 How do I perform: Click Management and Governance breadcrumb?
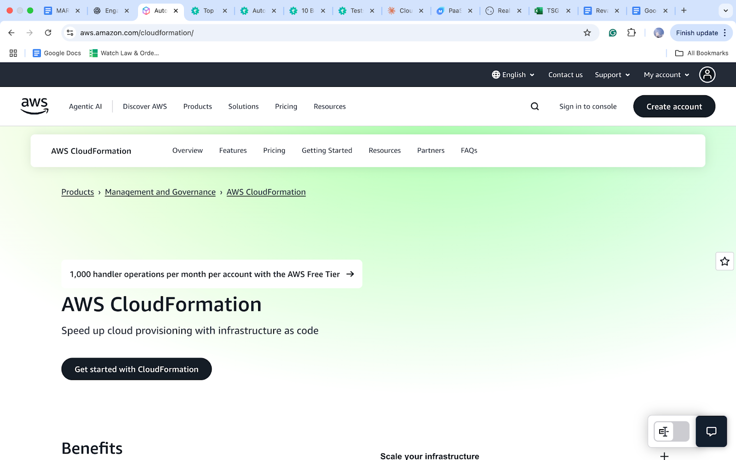(160, 192)
